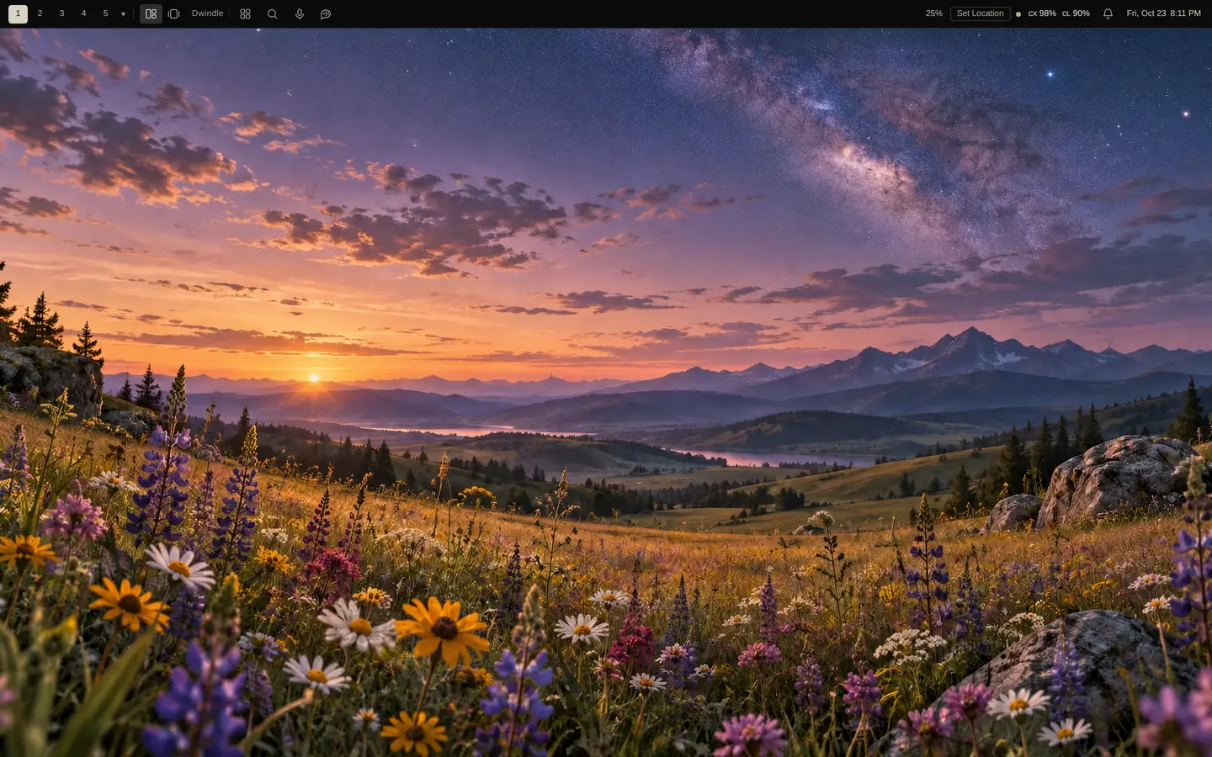Click the 8:11 PM clock

(1185, 13)
